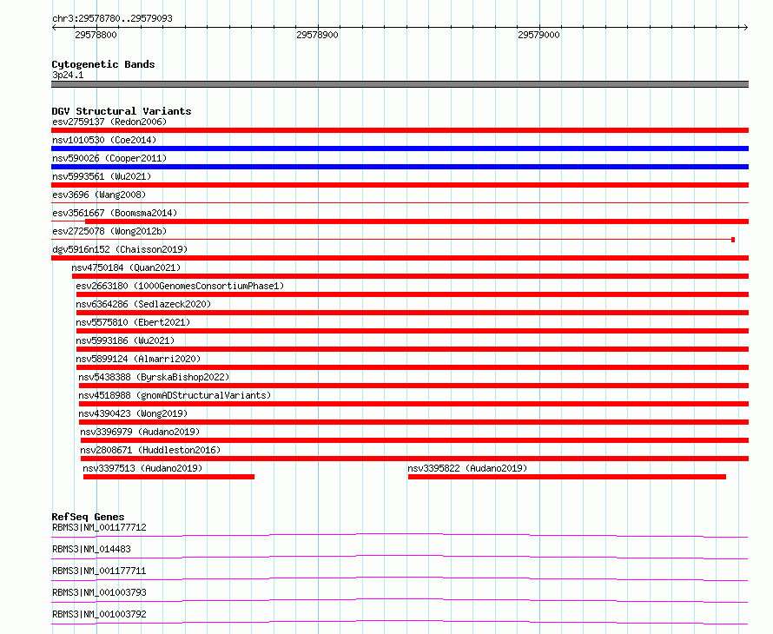Open nsv4390423 (Wong2019) variant

pyautogui.click(x=133, y=413)
